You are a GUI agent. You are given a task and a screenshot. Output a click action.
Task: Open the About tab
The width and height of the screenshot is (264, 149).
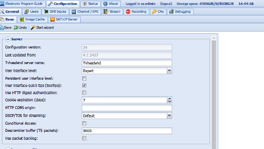111,4
